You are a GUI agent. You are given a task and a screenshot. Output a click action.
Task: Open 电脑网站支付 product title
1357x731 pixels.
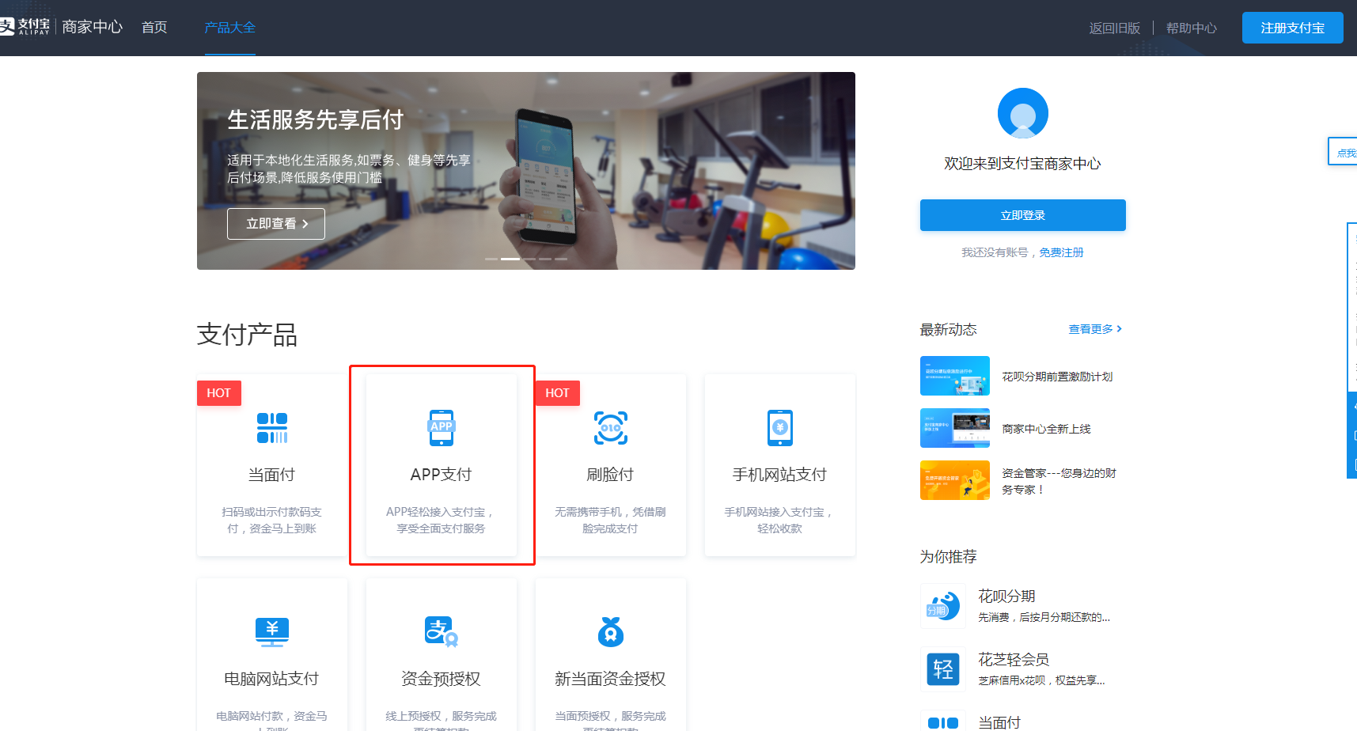click(272, 679)
